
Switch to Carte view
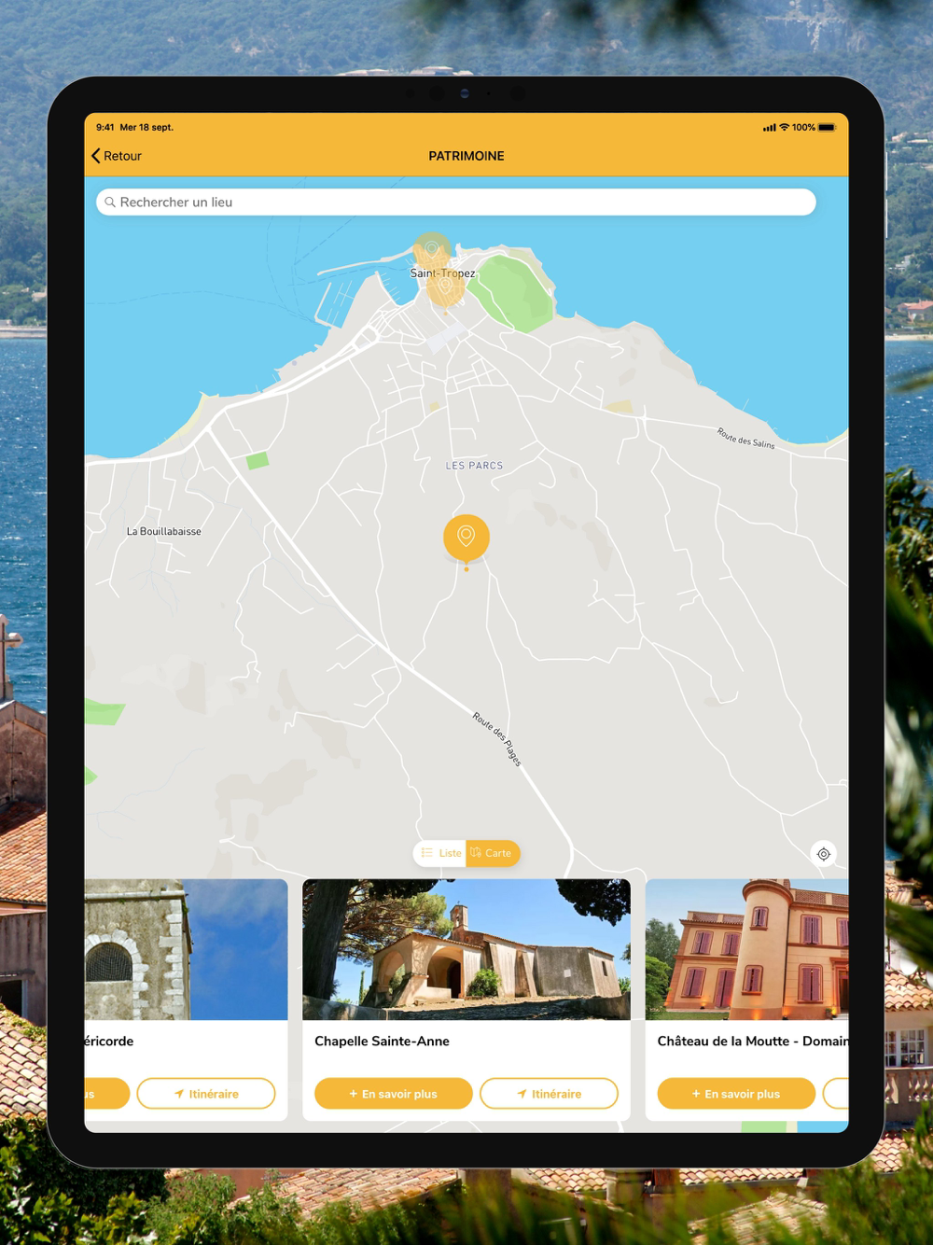click(492, 853)
